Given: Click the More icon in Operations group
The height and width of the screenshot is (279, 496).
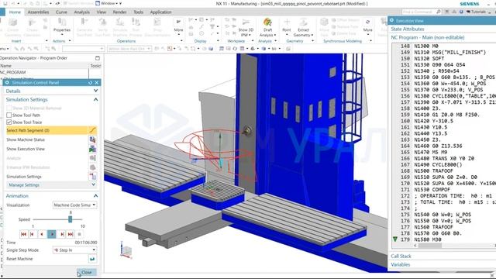Looking at the screenshot, I should (x=178, y=22).
